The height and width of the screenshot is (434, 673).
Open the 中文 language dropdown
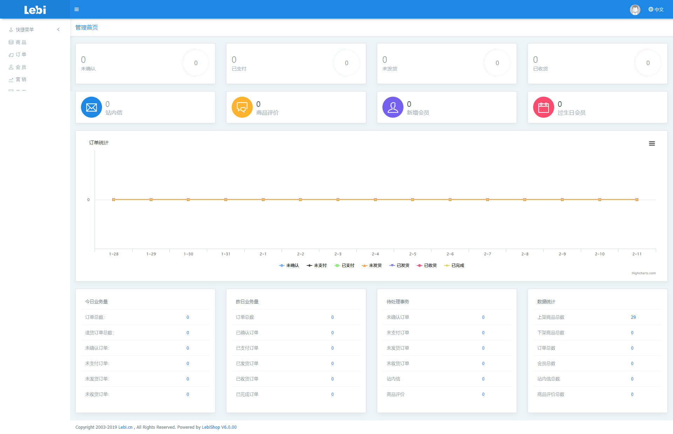tap(656, 9)
